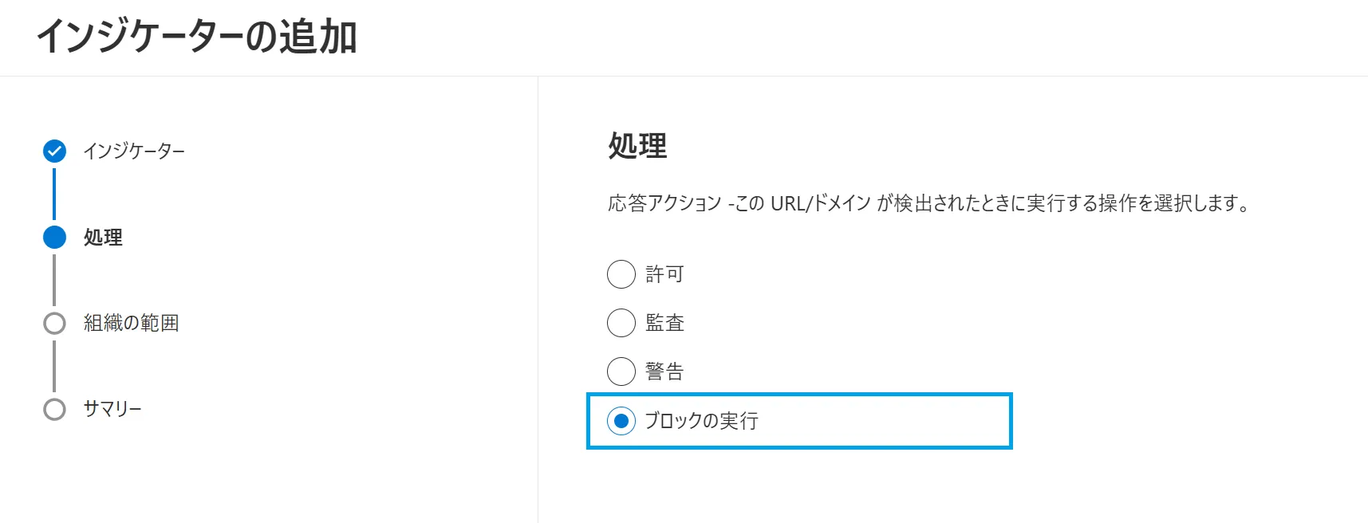Go back to the インジケーター step label
Viewport: 1368px width, 523px height.
pyautogui.click(x=134, y=151)
